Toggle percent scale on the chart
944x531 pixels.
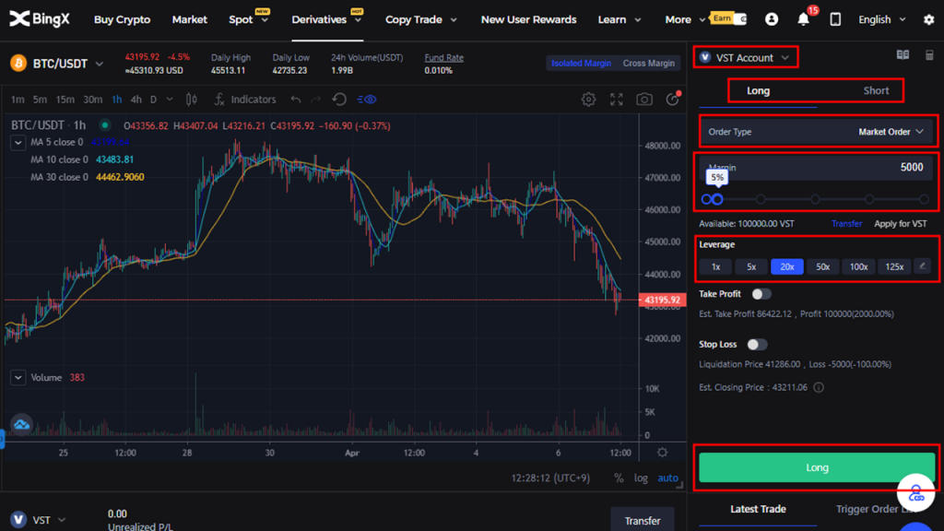(619, 478)
